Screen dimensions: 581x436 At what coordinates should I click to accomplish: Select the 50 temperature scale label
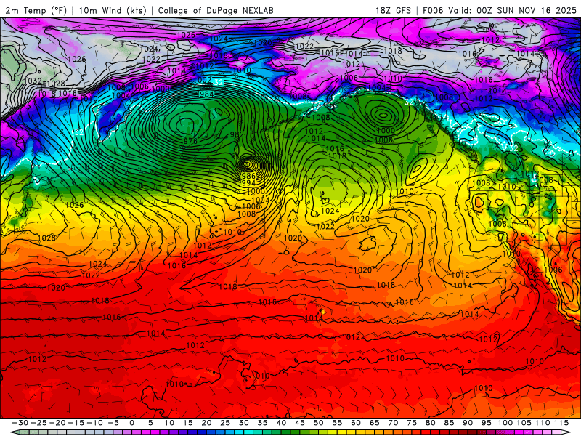[x=318, y=423]
